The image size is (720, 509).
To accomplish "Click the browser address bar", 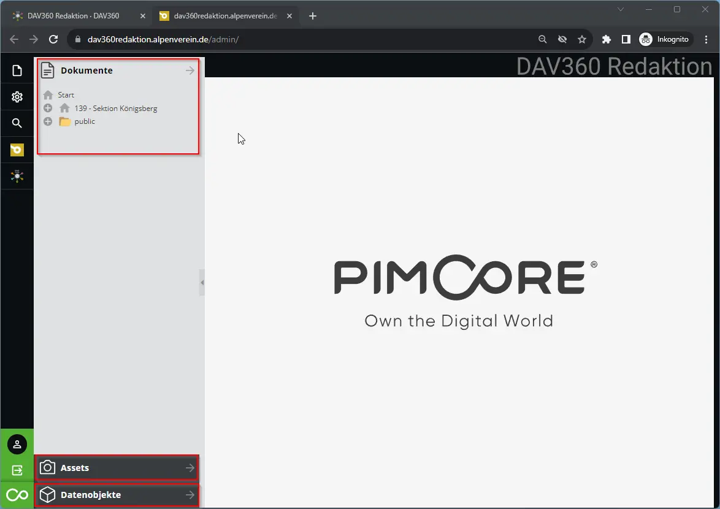I will point(307,39).
